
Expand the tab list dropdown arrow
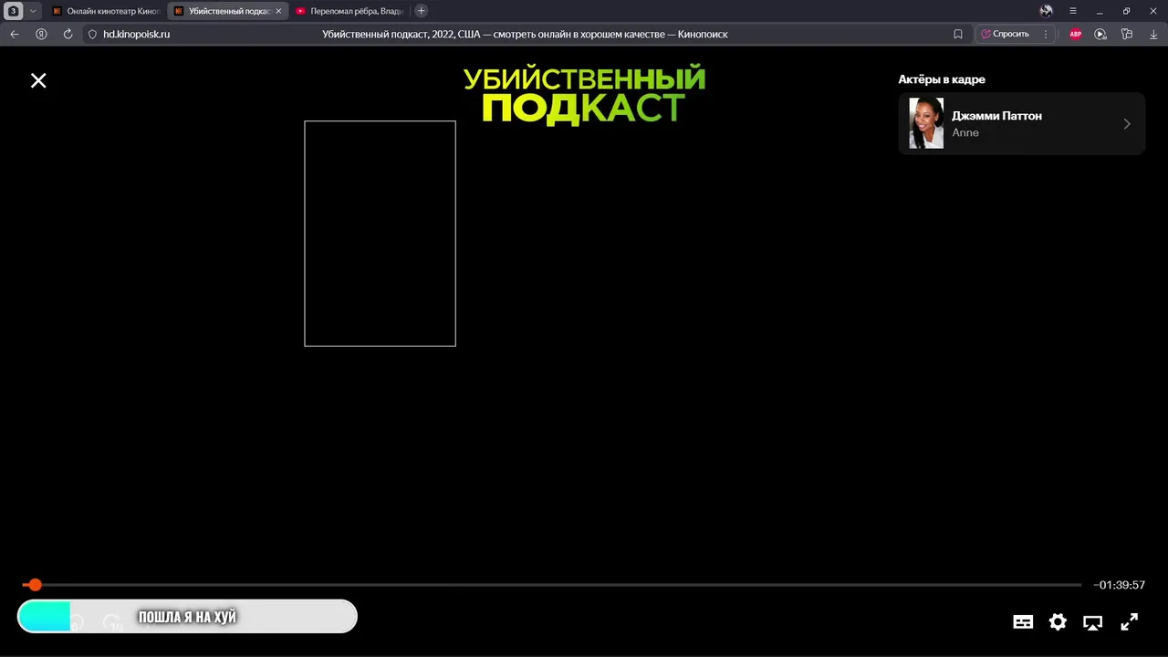click(x=33, y=11)
